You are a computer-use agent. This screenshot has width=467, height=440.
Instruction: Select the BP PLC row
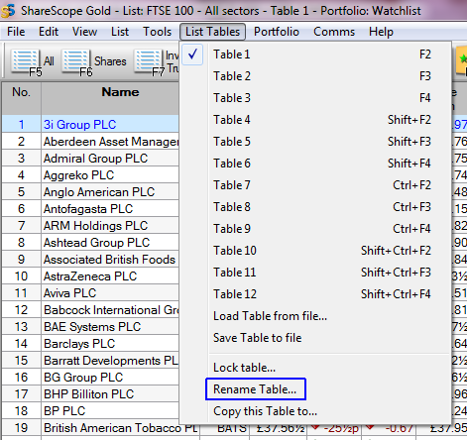point(90,411)
